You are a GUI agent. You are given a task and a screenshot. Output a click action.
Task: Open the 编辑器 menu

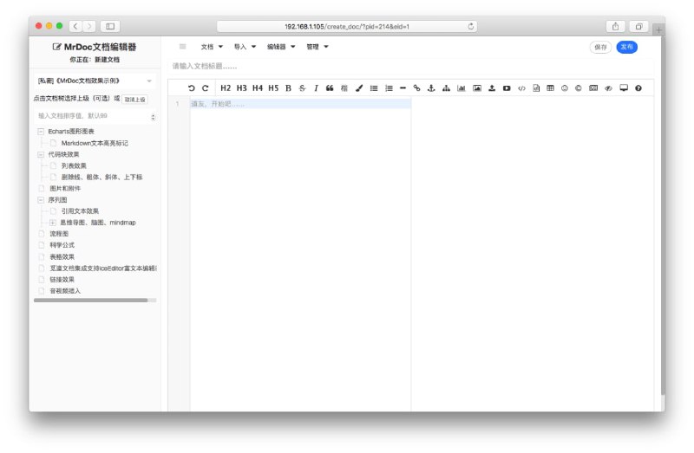pyautogui.click(x=281, y=47)
